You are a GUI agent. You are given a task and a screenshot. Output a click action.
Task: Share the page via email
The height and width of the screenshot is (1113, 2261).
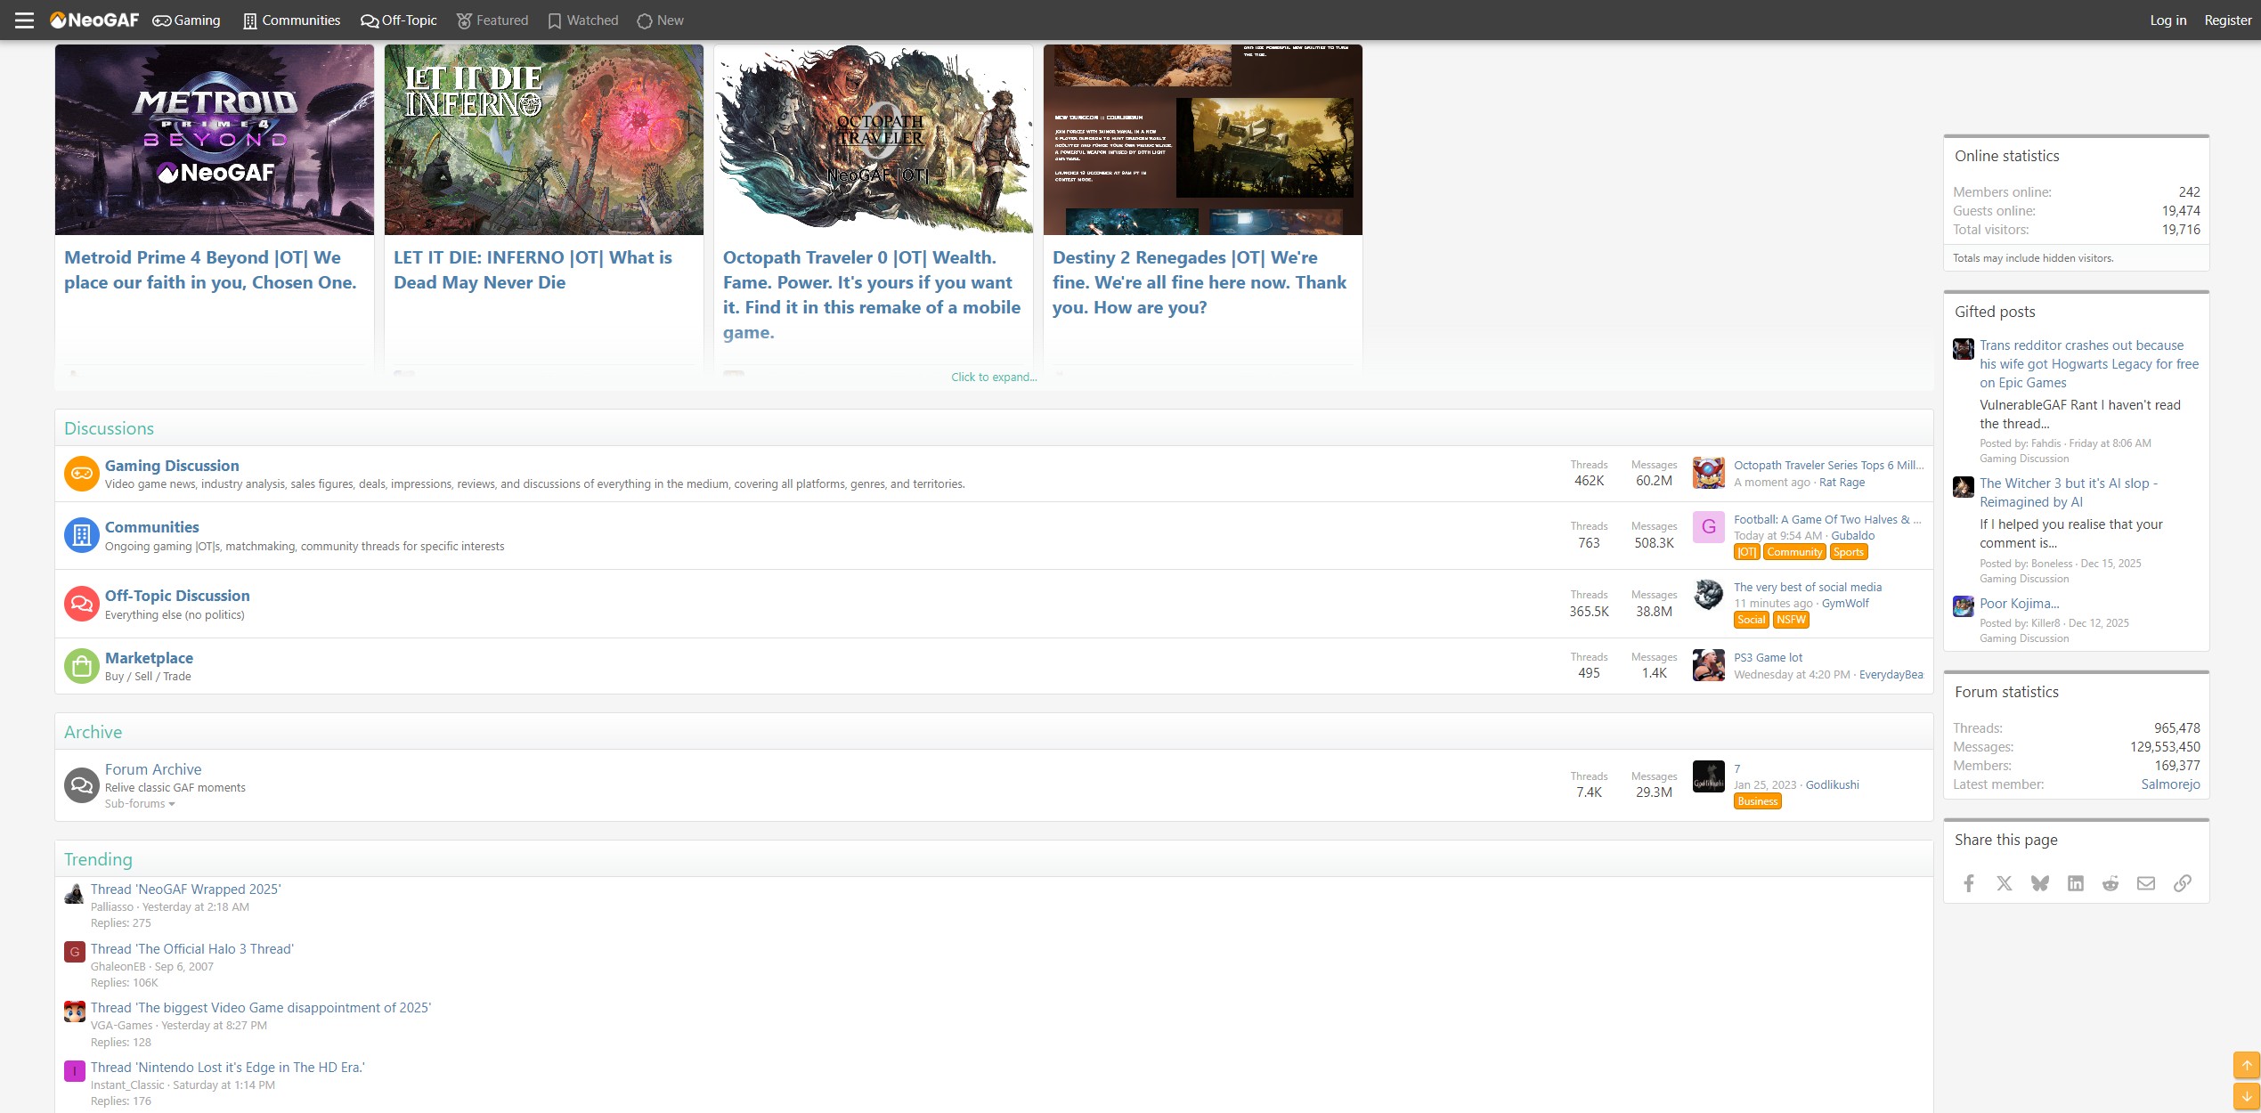[x=2146, y=882]
